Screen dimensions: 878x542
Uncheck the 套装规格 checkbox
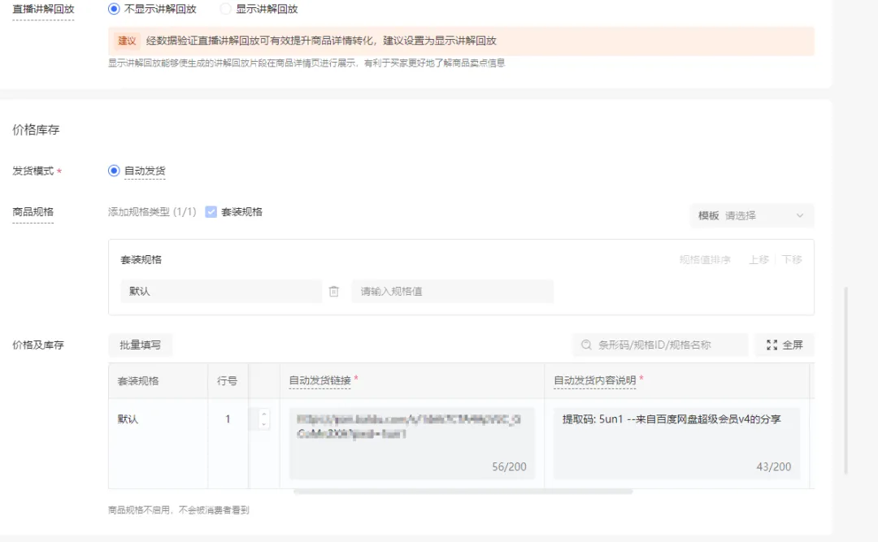(x=211, y=211)
